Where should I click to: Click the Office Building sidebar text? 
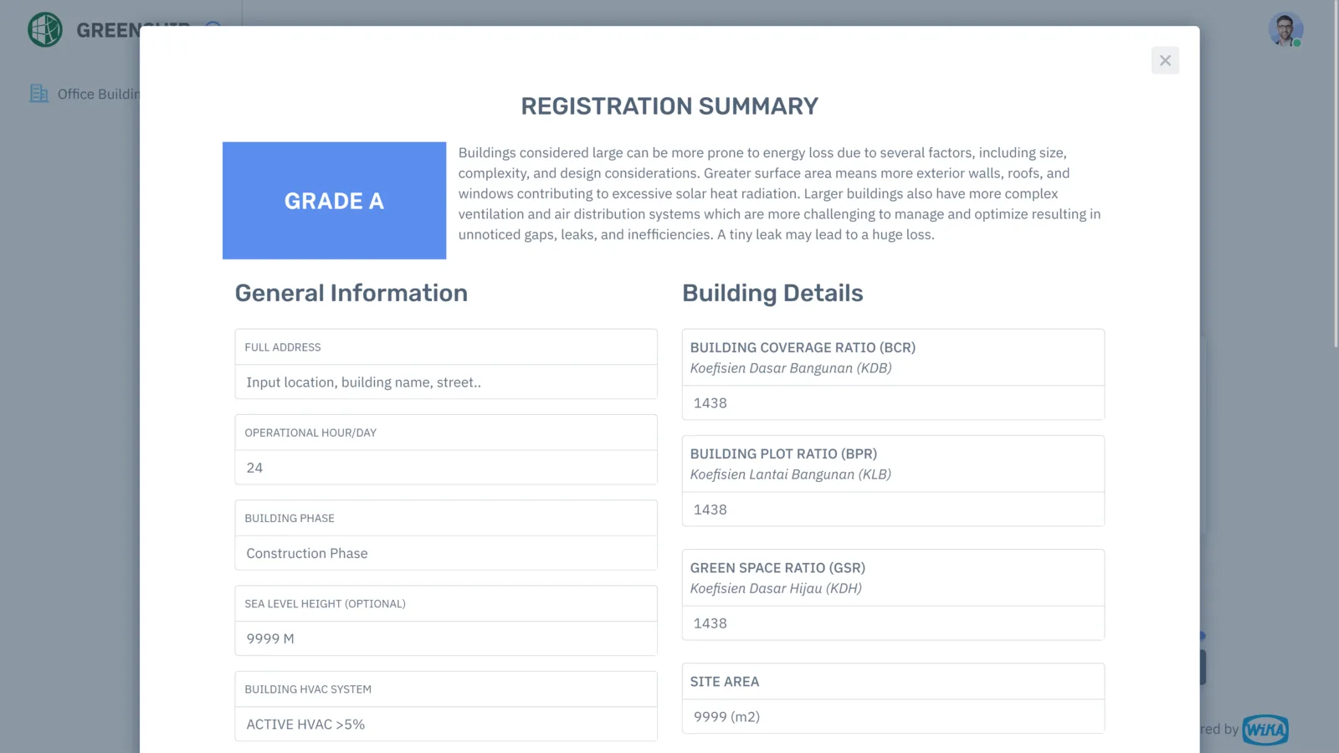coord(99,94)
